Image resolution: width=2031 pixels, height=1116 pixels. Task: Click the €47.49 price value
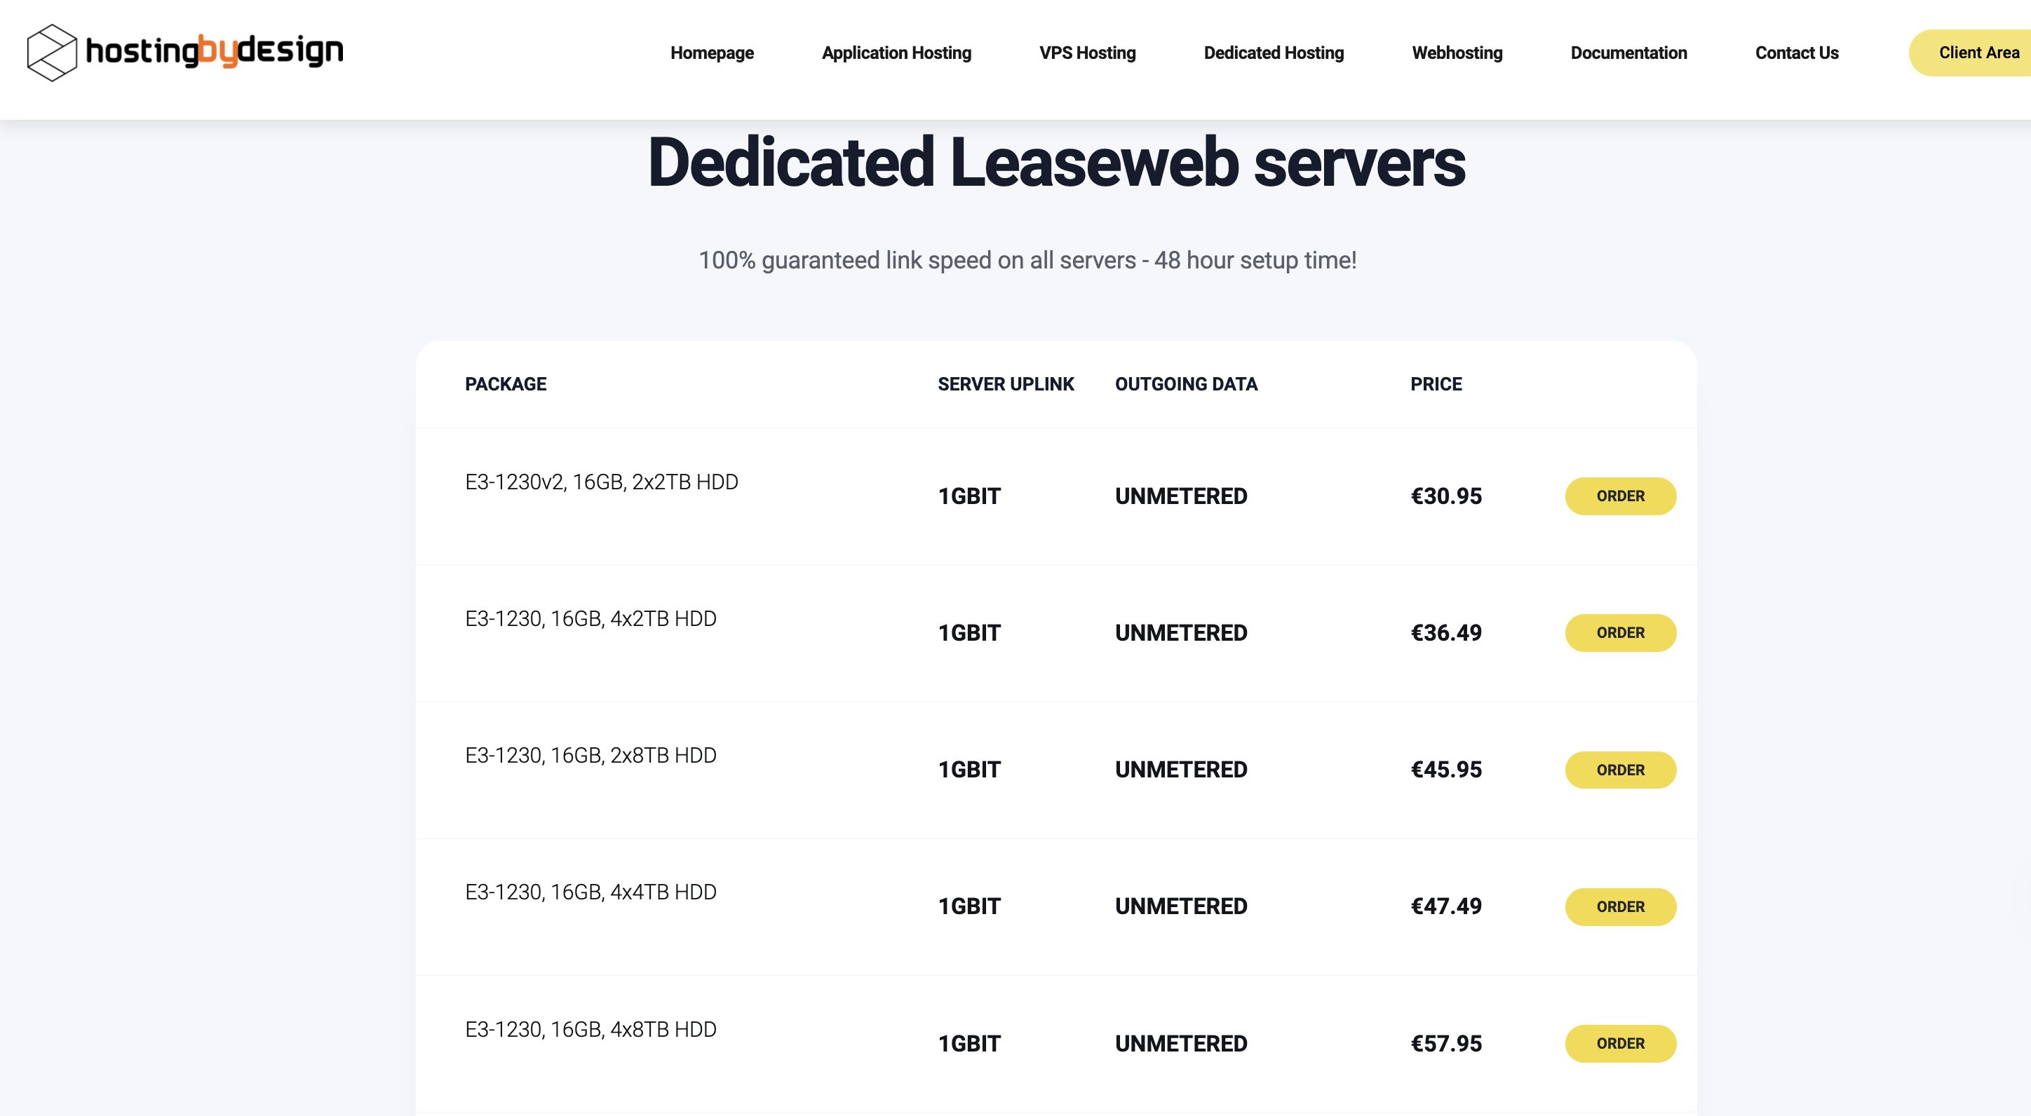tap(1446, 906)
